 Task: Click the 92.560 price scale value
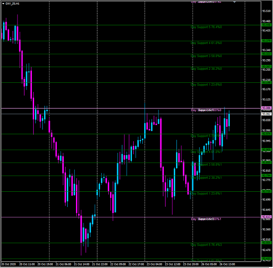tap(266, 229)
